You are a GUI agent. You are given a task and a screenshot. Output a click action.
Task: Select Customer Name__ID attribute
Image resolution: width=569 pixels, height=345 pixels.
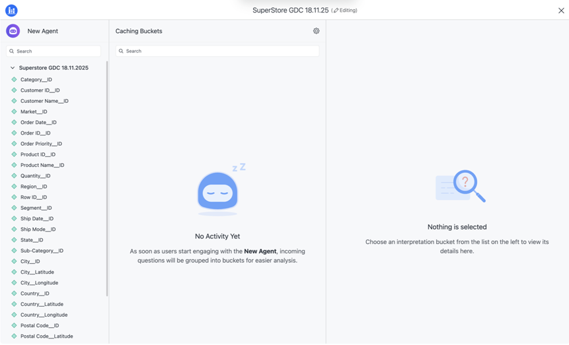point(44,101)
